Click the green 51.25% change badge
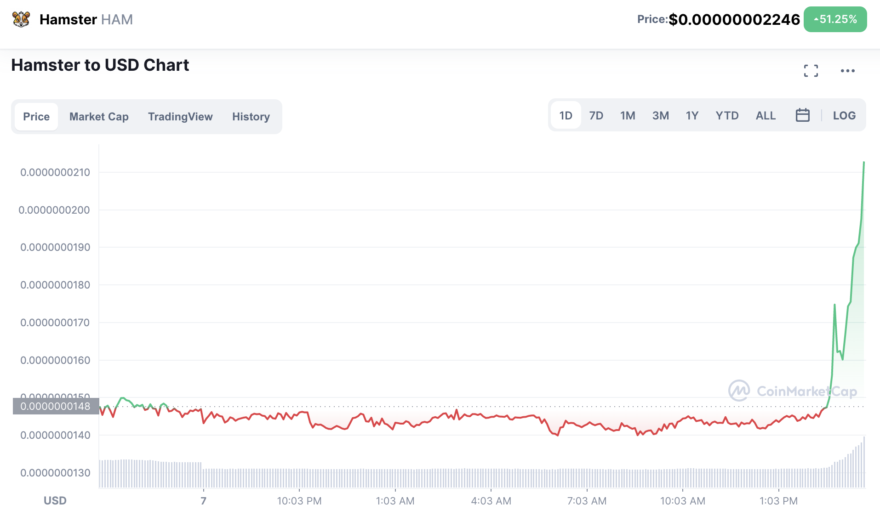The width and height of the screenshot is (880, 510). pyautogui.click(x=835, y=19)
